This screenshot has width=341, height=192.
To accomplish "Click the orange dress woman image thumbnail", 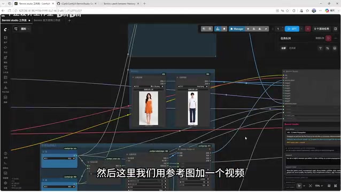I will [149, 108].
